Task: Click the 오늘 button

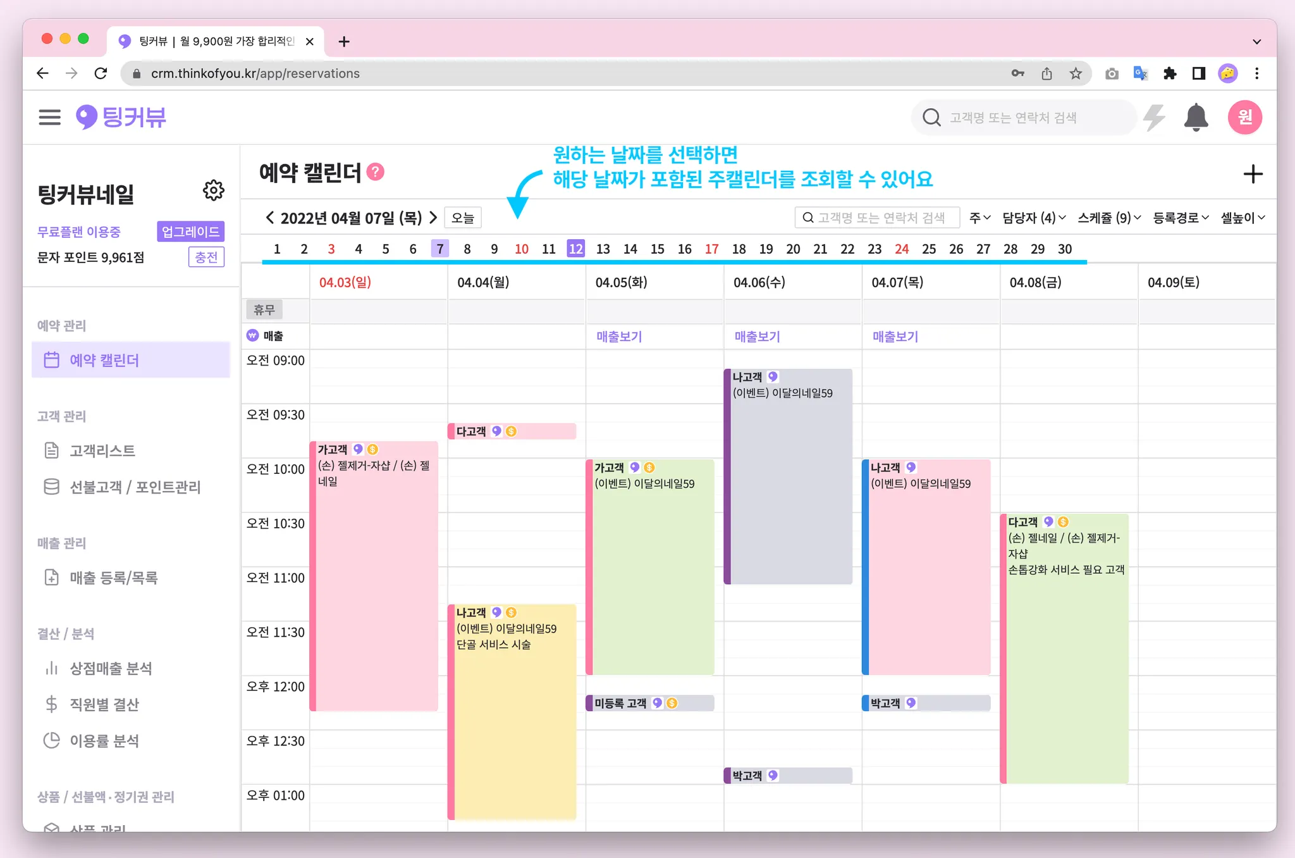Action: coord(462,218)
